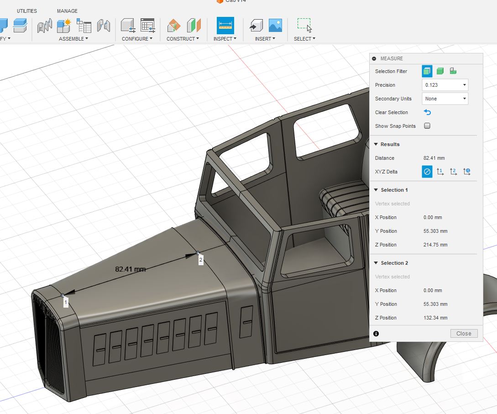Screen dimensions: 497x414
Task: Open the INSERT dropdown menu
Action: point(265,39)
